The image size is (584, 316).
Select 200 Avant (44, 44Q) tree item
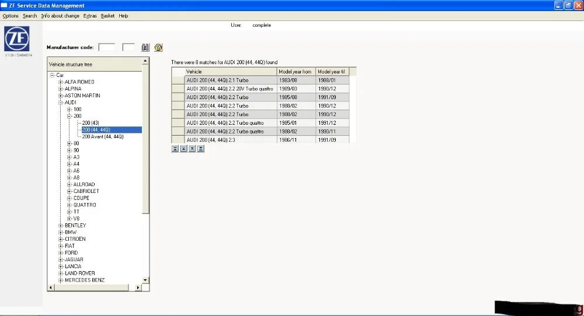coord(103,136)
